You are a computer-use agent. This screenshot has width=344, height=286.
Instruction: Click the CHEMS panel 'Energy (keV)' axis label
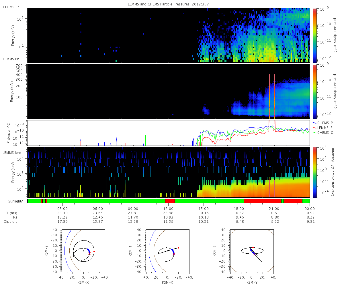click(13, 35)
